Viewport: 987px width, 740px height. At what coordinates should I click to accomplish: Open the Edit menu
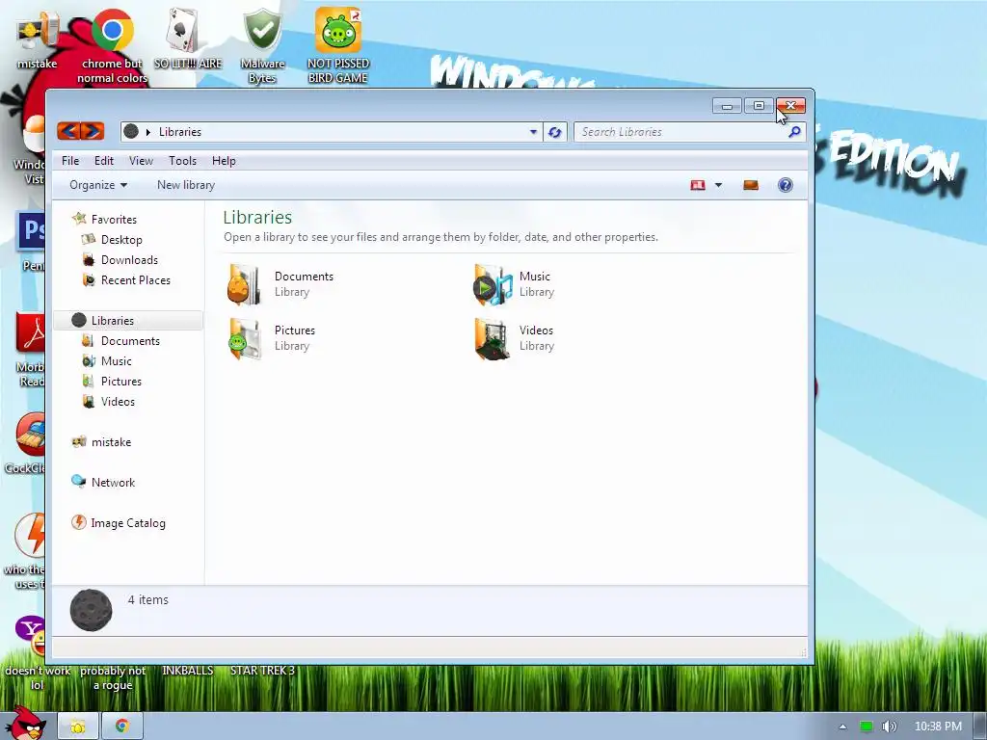pos(104,161)
